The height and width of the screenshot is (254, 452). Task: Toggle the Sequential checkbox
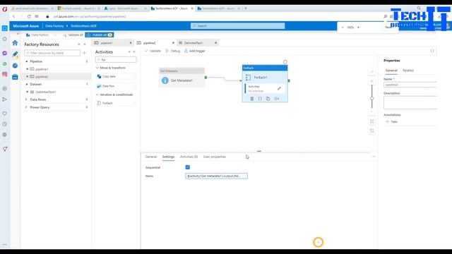tap(188, 167)
